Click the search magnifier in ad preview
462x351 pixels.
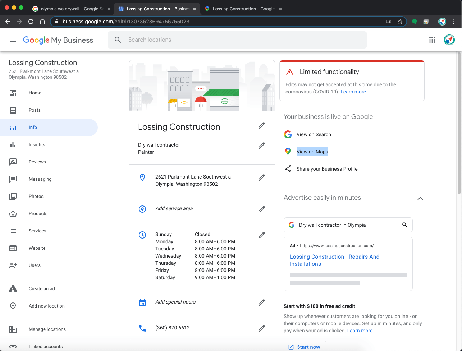coord(404,225)
